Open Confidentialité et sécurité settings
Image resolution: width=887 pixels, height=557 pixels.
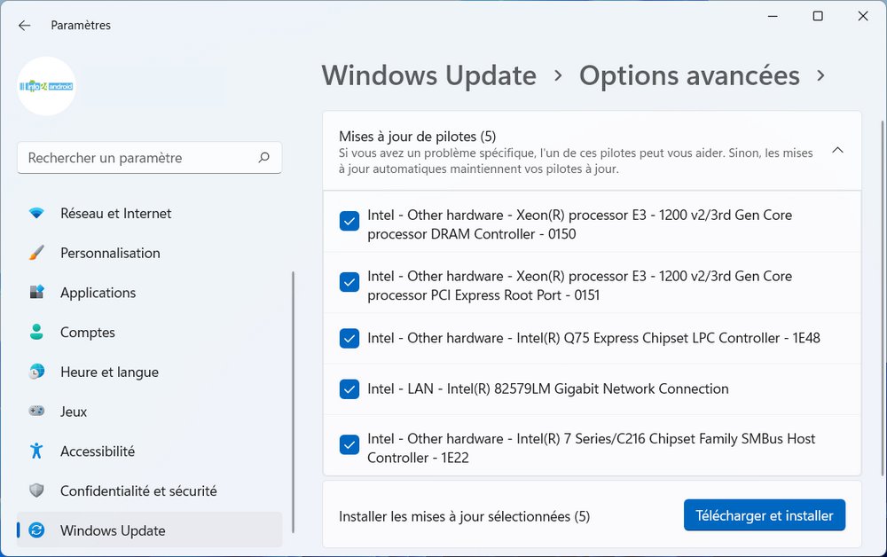pos(149,490)
